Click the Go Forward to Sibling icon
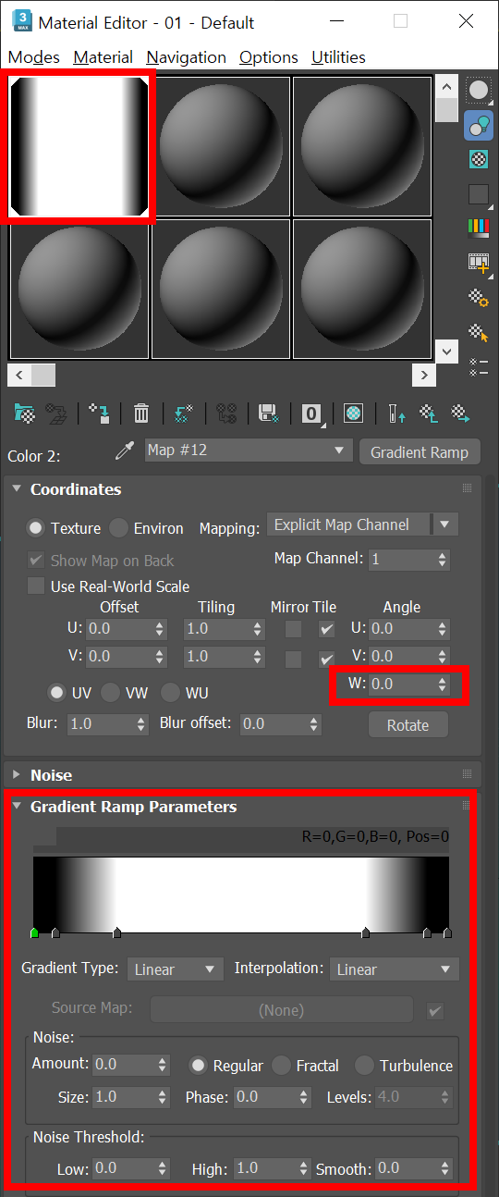Screen dimensions: 499x1197 click(460, 413)
